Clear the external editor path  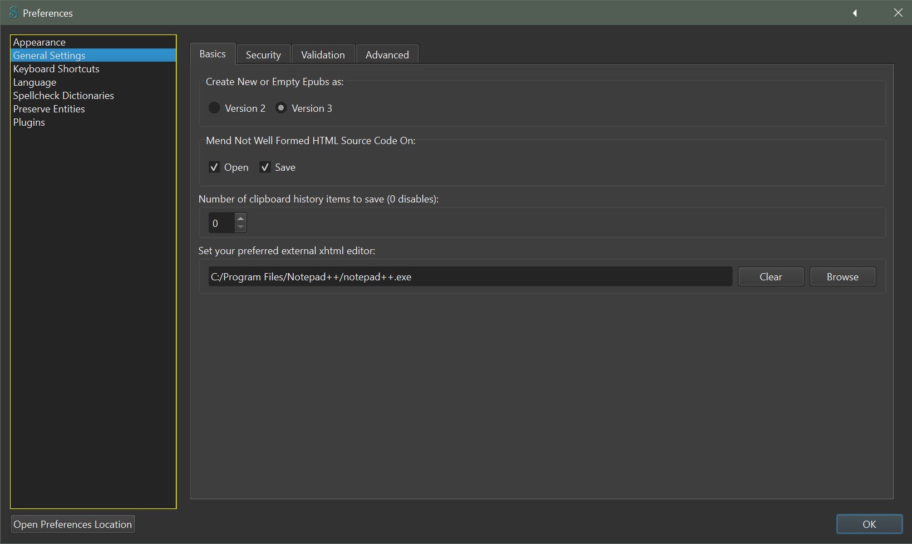pyautogui.click(x=771, y=276)
